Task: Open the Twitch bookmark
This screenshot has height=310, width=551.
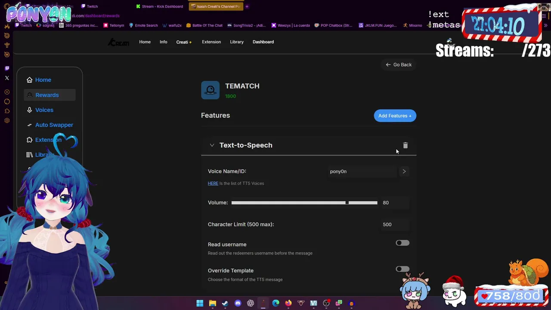Action: tap(24, 25)
